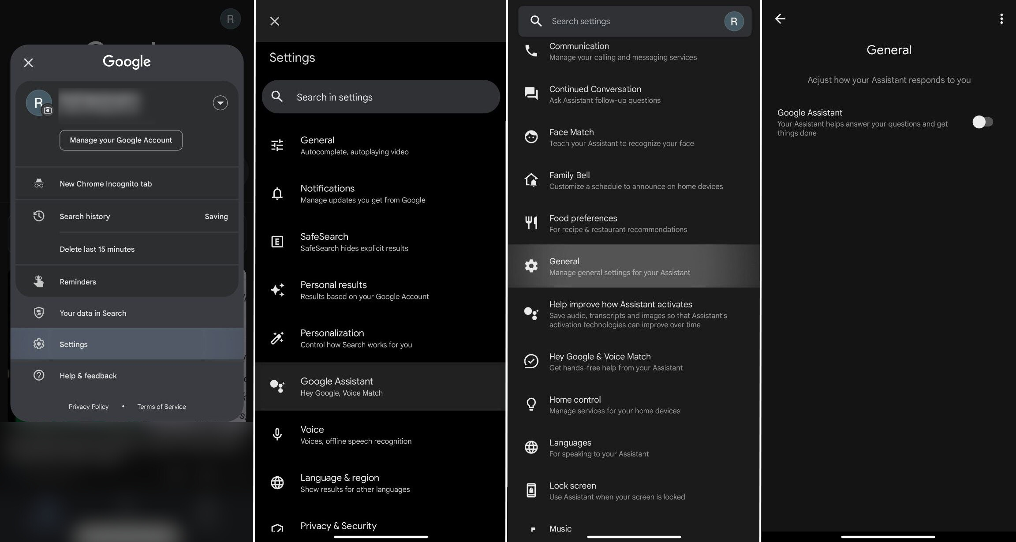The height and width of the screenshot is (542, 1016).
Task: Toggle the Google Assistant switch
Action: (x=982, y=122)
